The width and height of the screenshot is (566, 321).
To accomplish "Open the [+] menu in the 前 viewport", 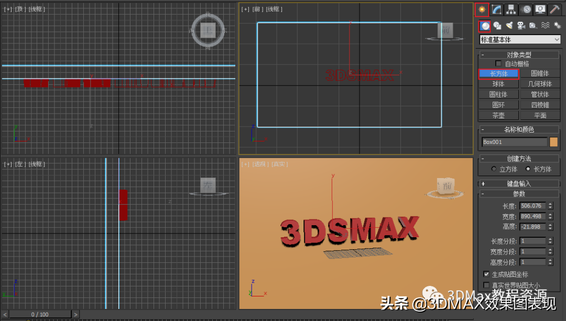I will (x=245, y=9).
